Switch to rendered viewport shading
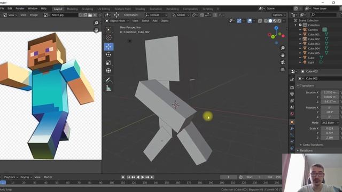 [x=279, y=21]
